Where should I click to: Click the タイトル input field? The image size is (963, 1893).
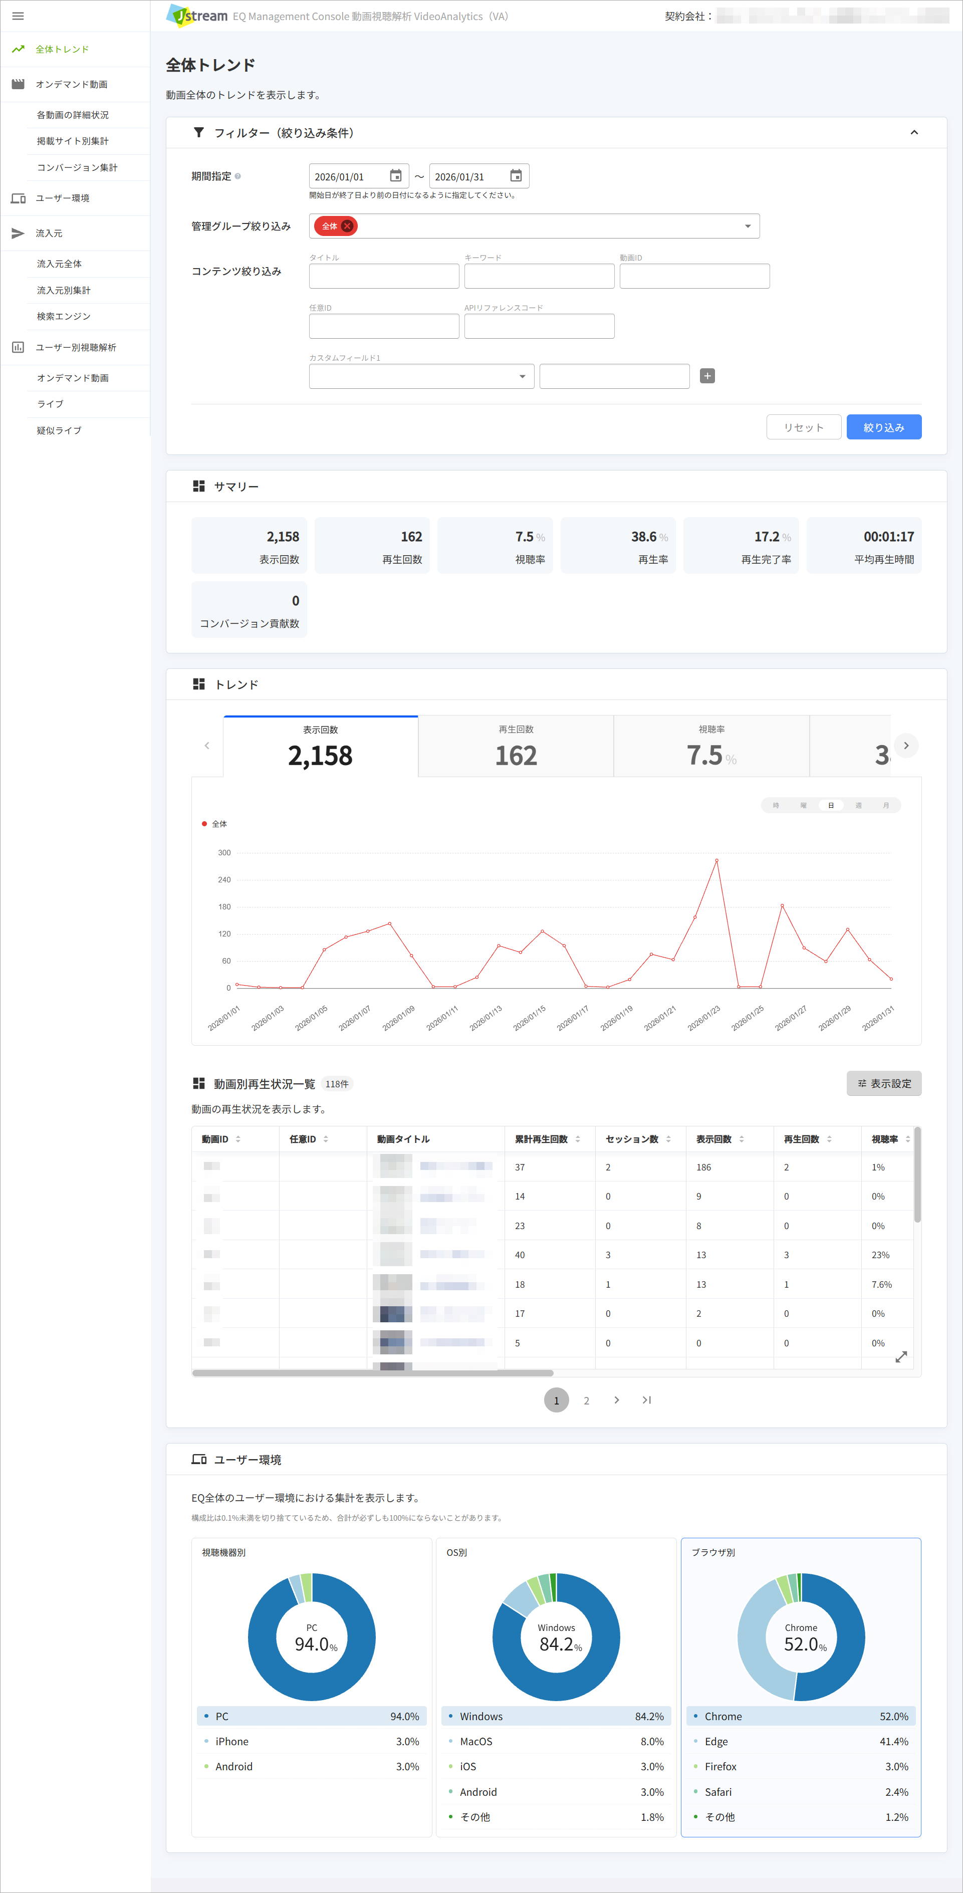(384, 276)
